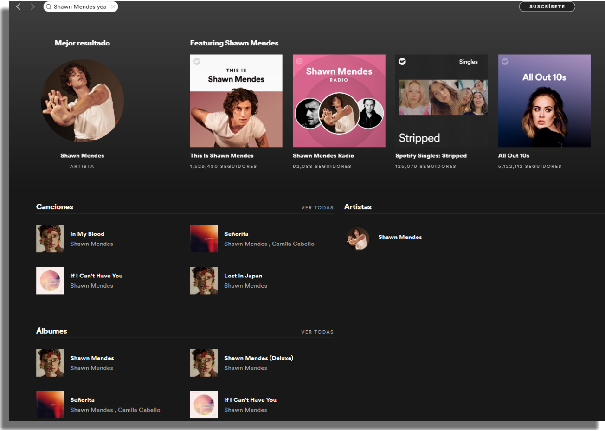This screenshot has height=431, width=605.
Task: Click the All Out 10s title
Action: coord(514,155)
